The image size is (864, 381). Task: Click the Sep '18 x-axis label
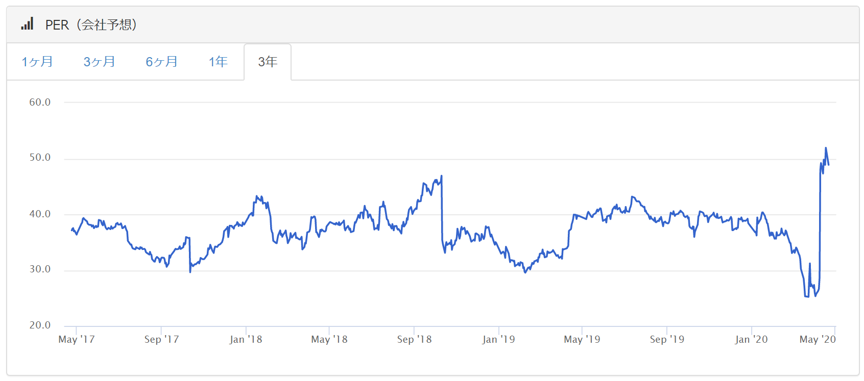click(x=414, y=340)
